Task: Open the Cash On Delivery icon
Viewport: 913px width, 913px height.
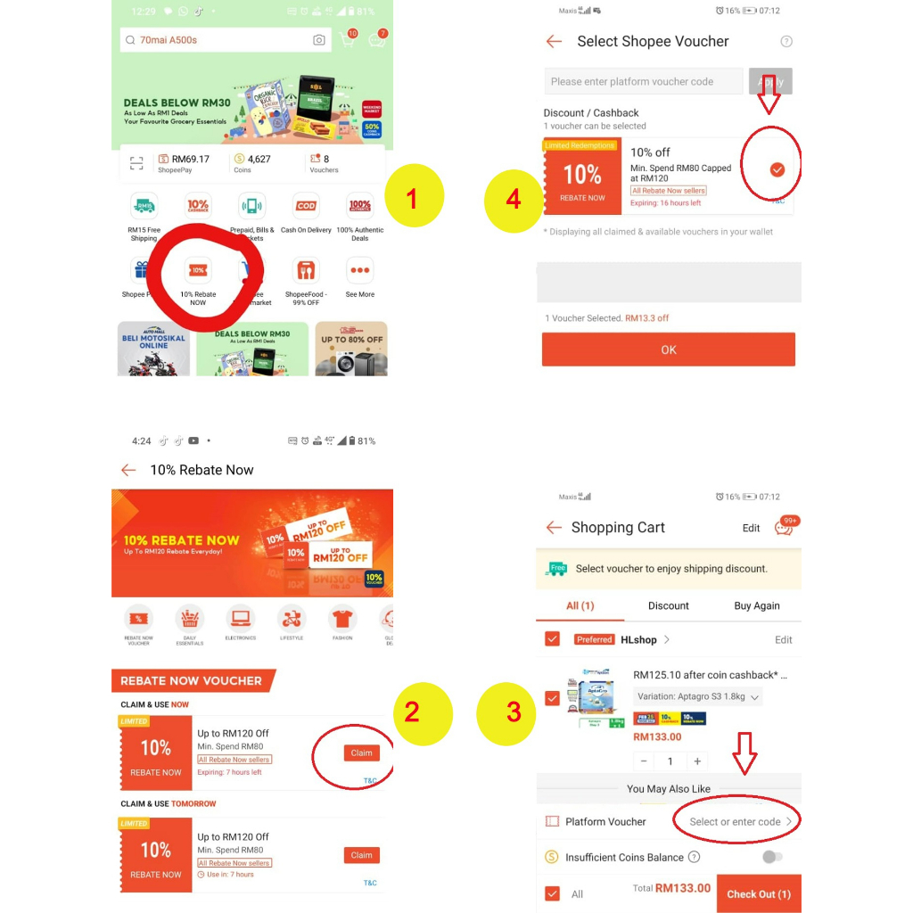Action: tap(306, 206)
